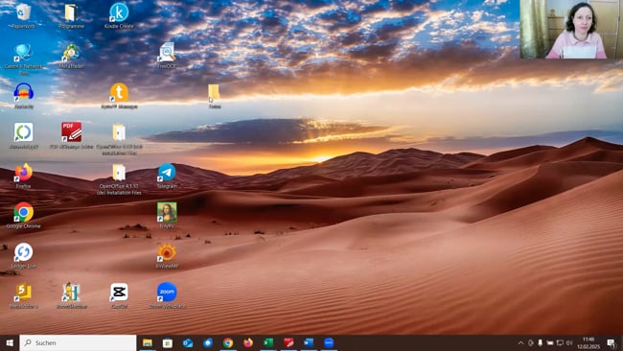
Task: Click the Suchen taskbar search box
Action: pos(78,342)
